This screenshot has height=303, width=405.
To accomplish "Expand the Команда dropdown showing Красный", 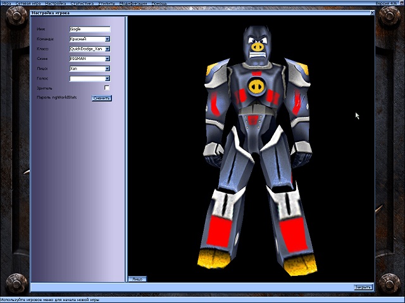I will click(x=108, y=39).
